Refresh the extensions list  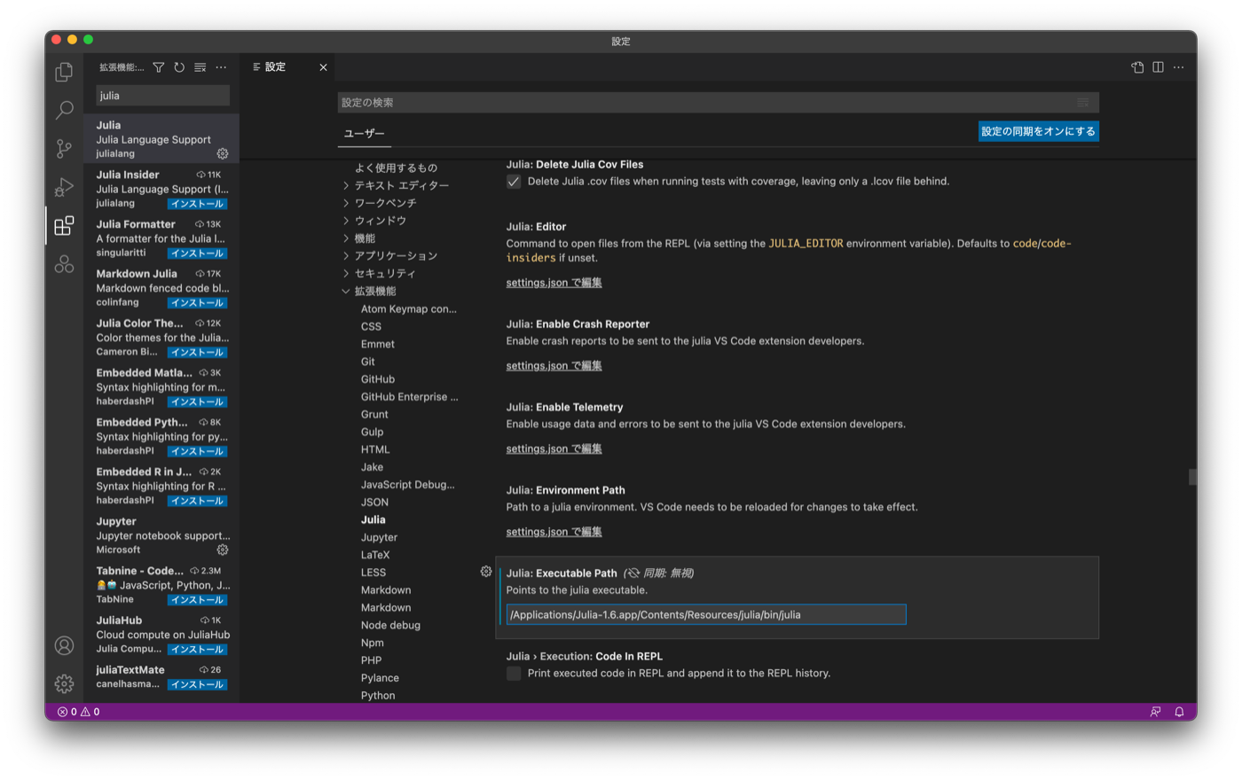[x=179, y=67]
